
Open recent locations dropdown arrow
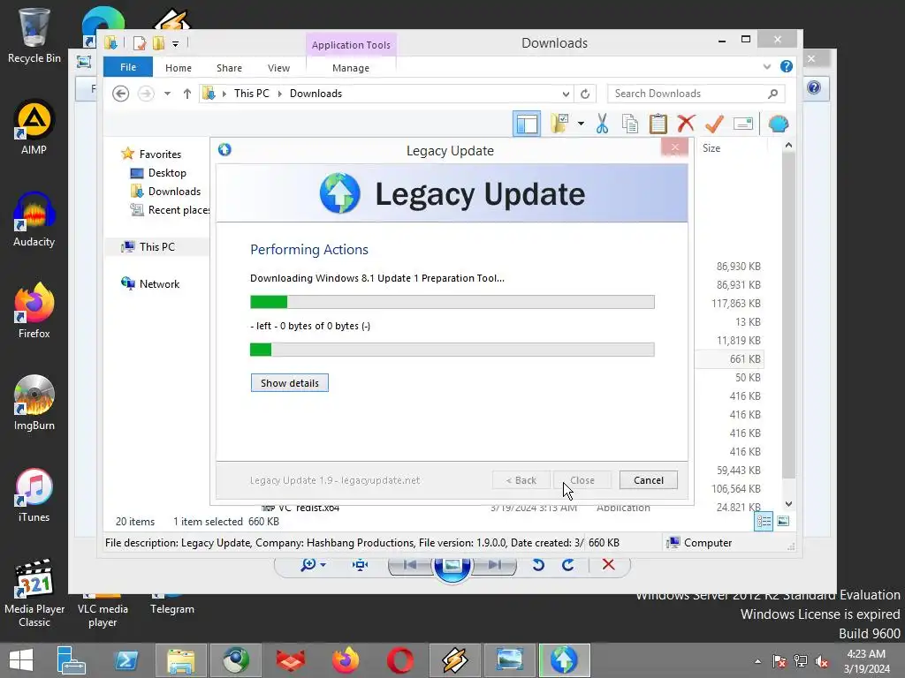point(167,94)
